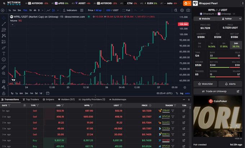This screenshot has height=148, width=245.
Task: Toggle auto scale on chart
Action: click(187, 93)
